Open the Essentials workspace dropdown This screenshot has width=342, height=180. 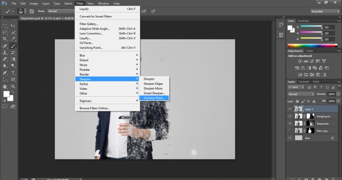click(x=325, y=11)
